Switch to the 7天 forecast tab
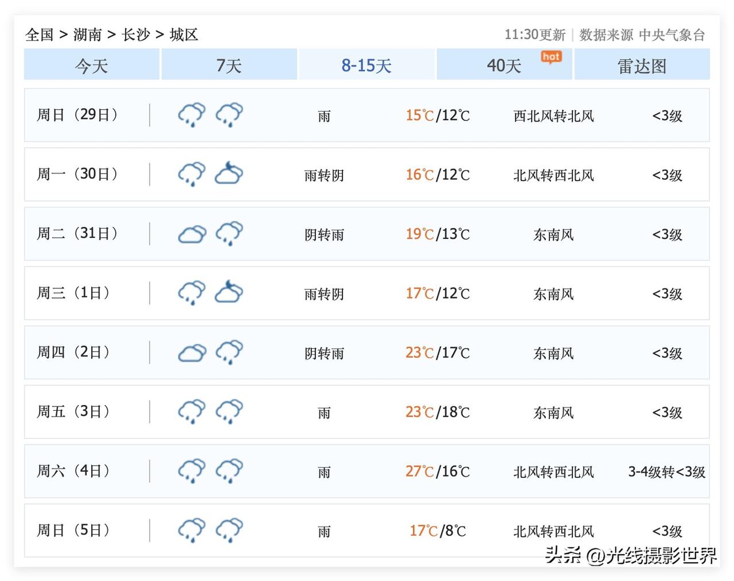This screenshot has width=734, height=581. tap(229, 65)
